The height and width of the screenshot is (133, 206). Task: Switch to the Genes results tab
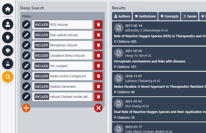[x=190, y=16]
